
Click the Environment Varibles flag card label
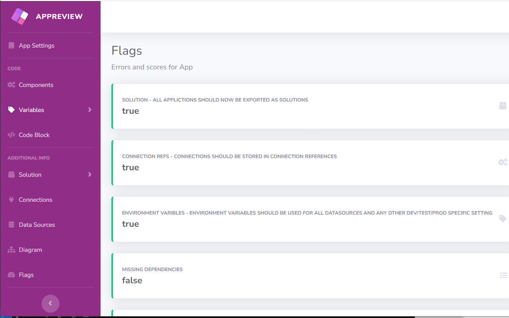307,213
